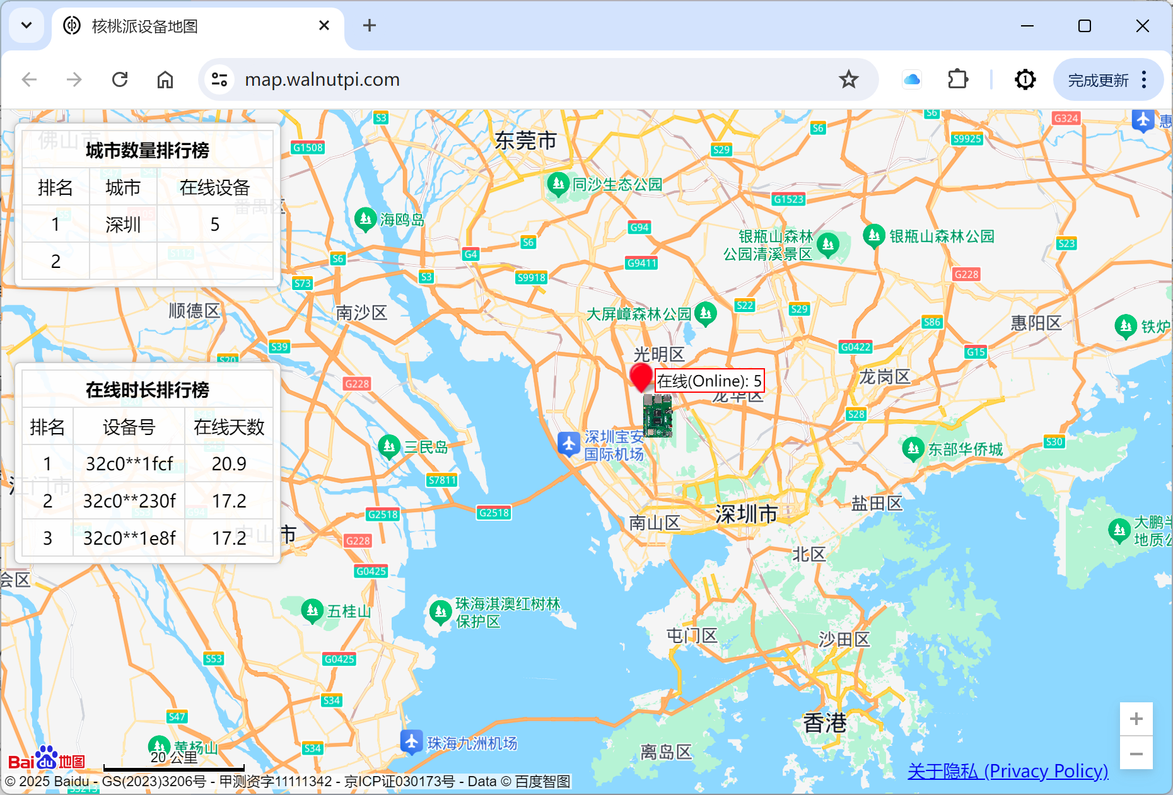Click the 沙田区 district label
This screenshot has height=795, width=1173.
(844, 639)
